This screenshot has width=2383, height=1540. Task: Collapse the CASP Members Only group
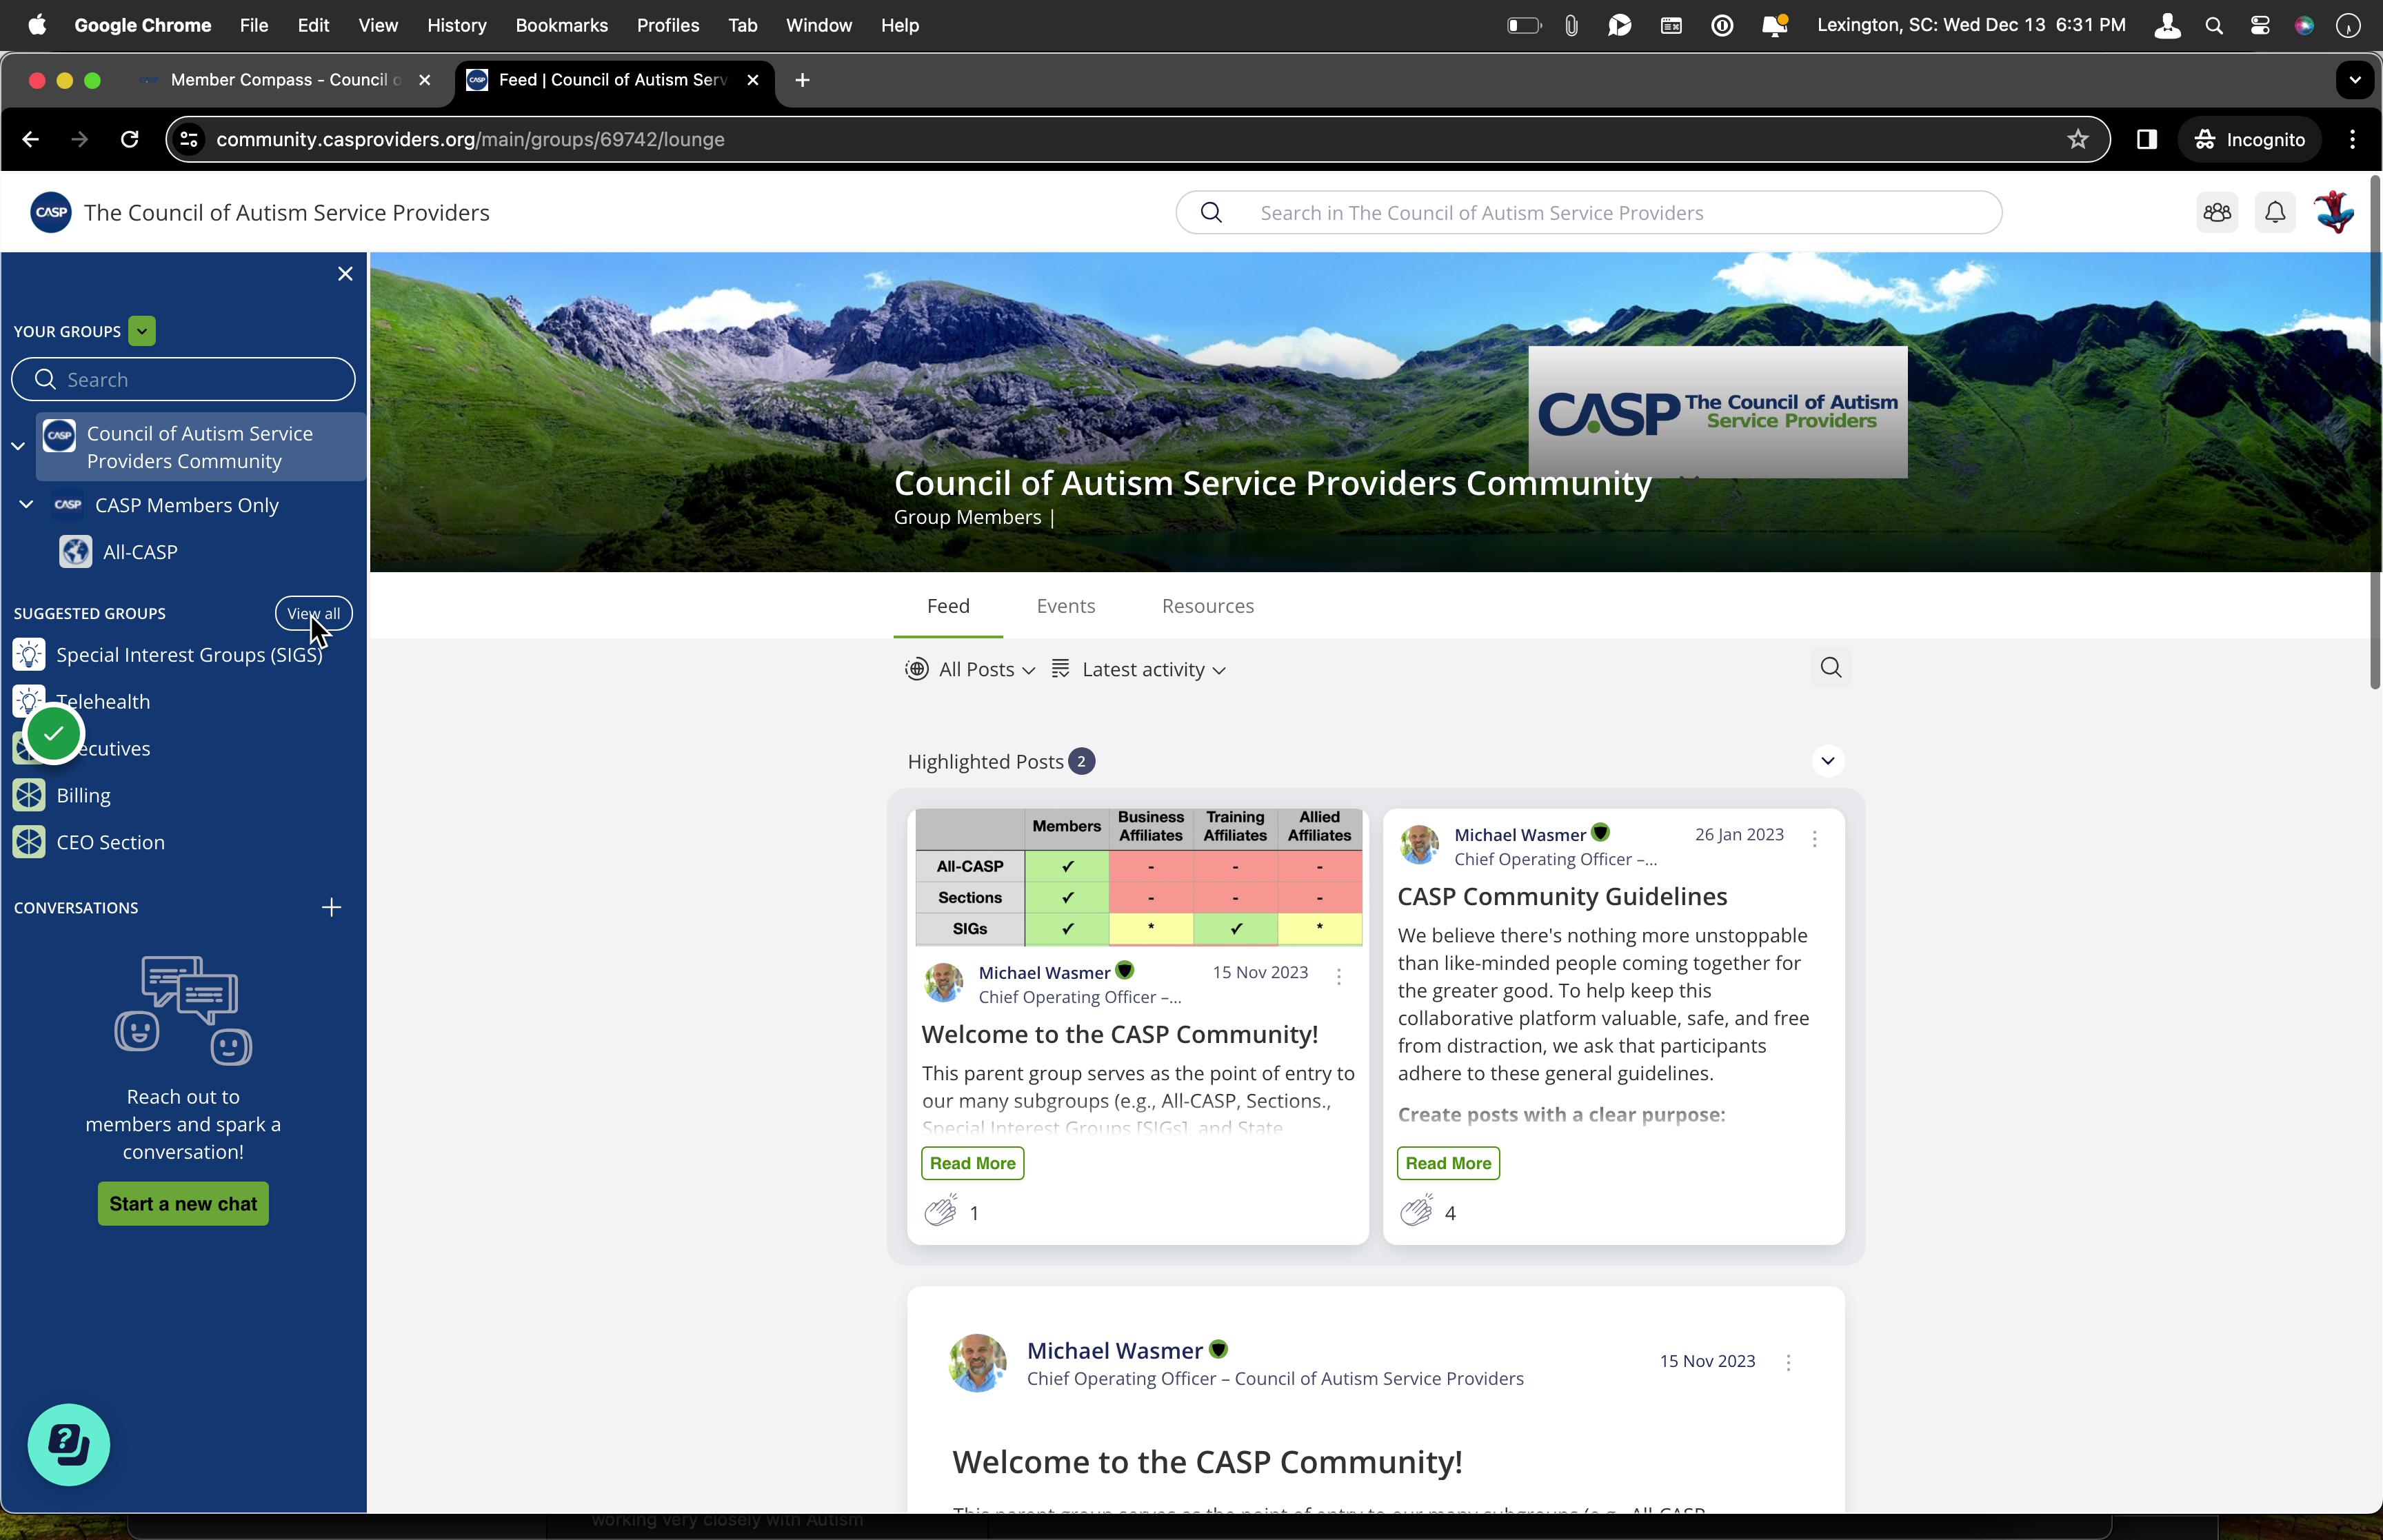[x=27, y=504]
